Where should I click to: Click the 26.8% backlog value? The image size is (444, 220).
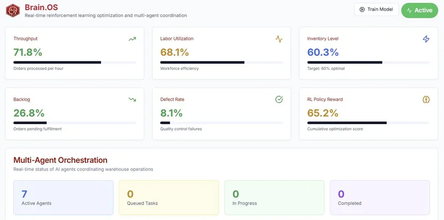pos(29,113)
